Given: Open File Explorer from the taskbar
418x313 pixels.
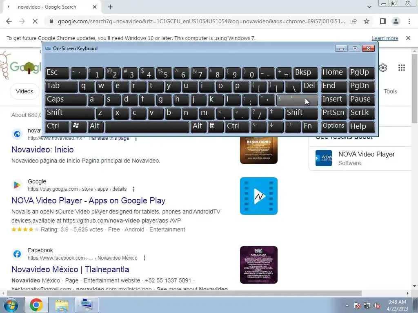Looking at the screenshot, I should click(62, 305).
